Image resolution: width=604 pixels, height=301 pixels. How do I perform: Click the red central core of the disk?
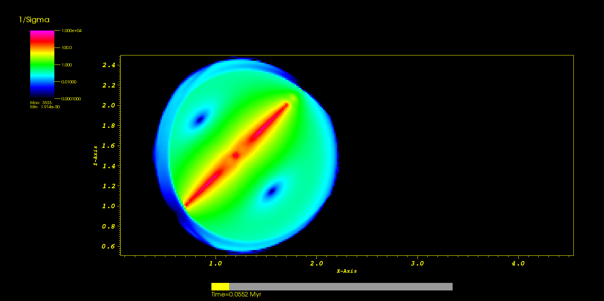(236, 155)
